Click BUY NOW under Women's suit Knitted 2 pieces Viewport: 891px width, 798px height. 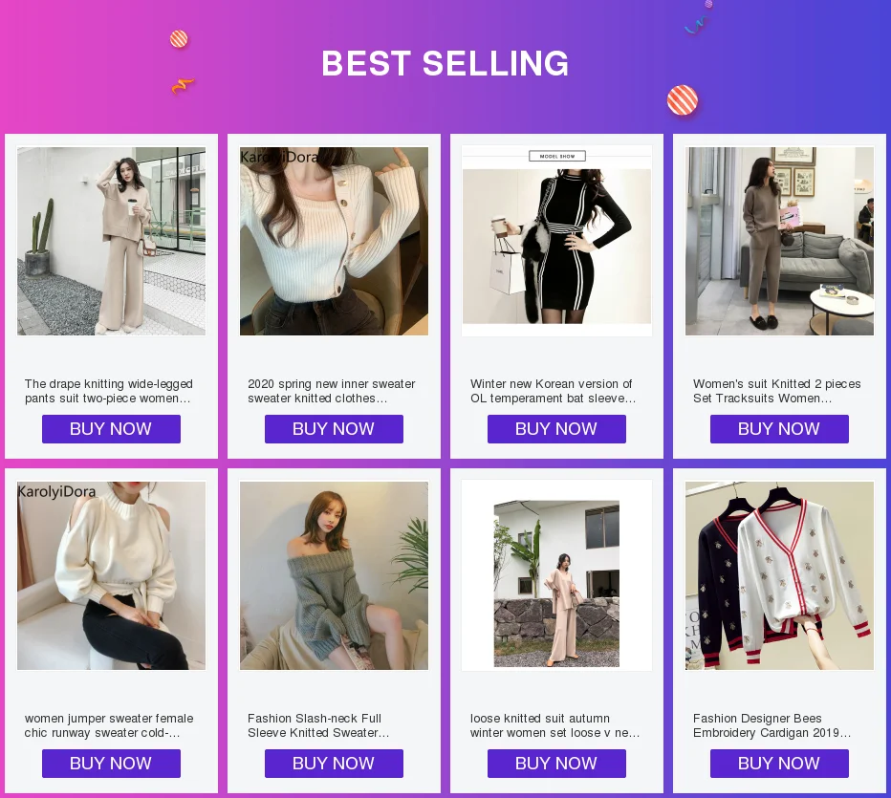pos(779,429)
